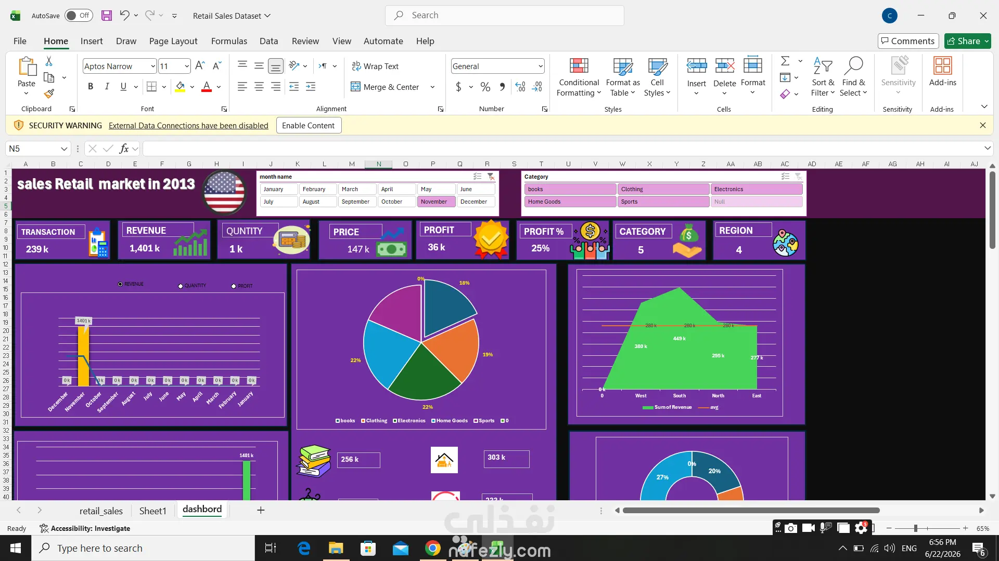Open the font name dropdown
Image resolution: width=999 pixels, height=561 pixels.
tap(153, 66)
